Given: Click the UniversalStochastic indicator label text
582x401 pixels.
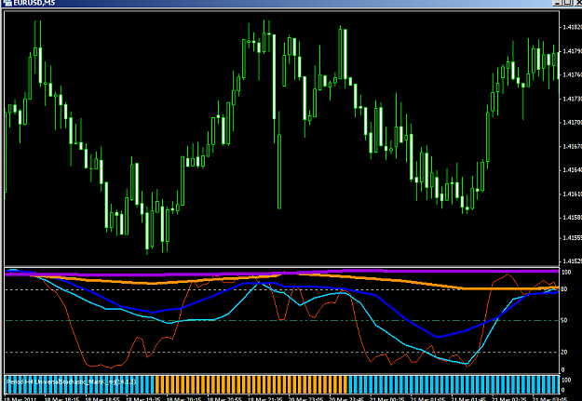Looking at the screenshot, I should pos(72,381).
